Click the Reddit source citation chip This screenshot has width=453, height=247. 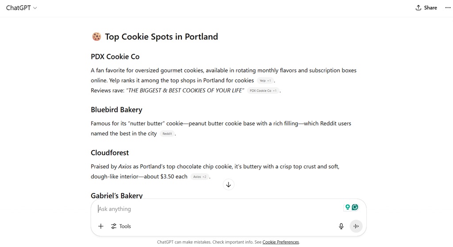[167, 134]
